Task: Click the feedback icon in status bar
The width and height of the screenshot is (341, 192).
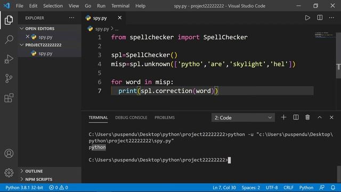Action: [322, 187]
